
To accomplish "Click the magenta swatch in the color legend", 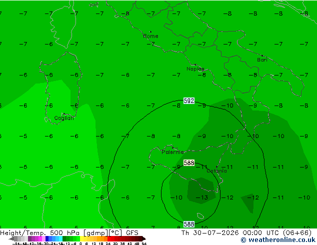I will pos(40,238).
